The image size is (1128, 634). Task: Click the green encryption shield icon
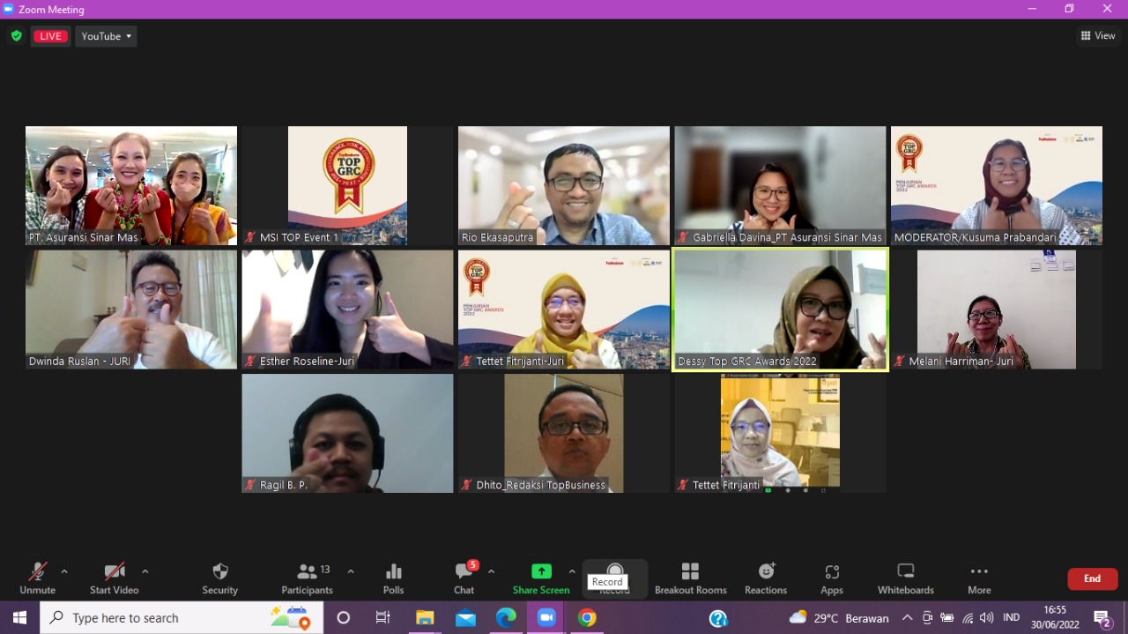(x=16, y=36)
